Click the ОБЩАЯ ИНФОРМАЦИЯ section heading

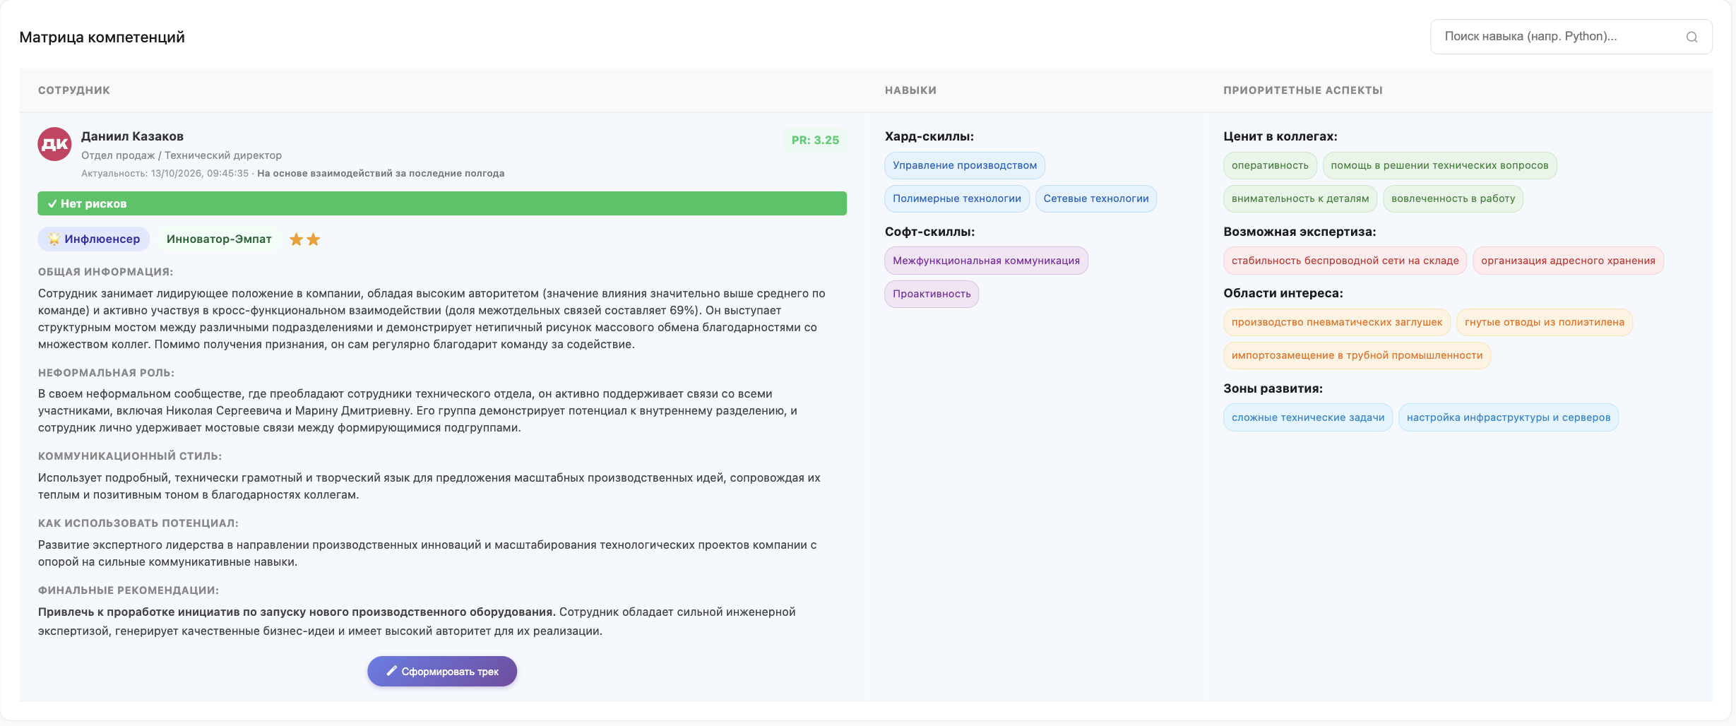pyautogui.click(x=106, y=272)
